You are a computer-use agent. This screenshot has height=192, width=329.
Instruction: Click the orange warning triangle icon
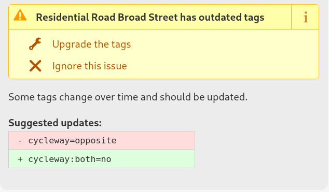click(x=20, y=16)
